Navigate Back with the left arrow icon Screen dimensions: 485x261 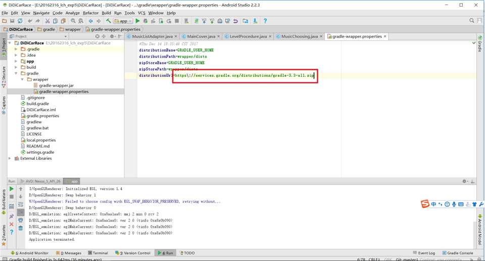(90, 21)
